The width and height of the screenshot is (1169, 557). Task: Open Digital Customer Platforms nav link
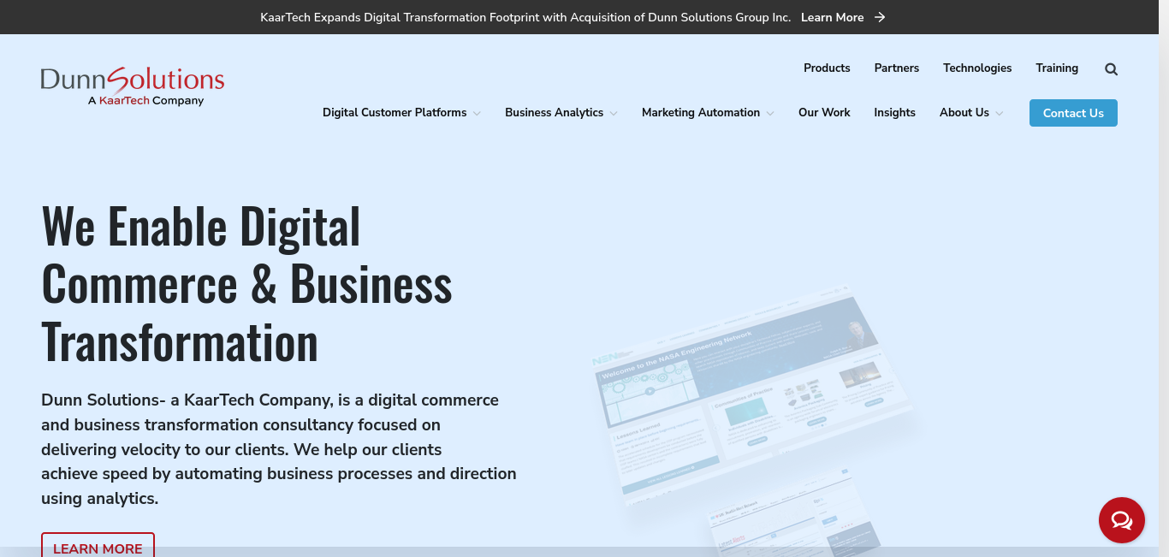point(395,113)
